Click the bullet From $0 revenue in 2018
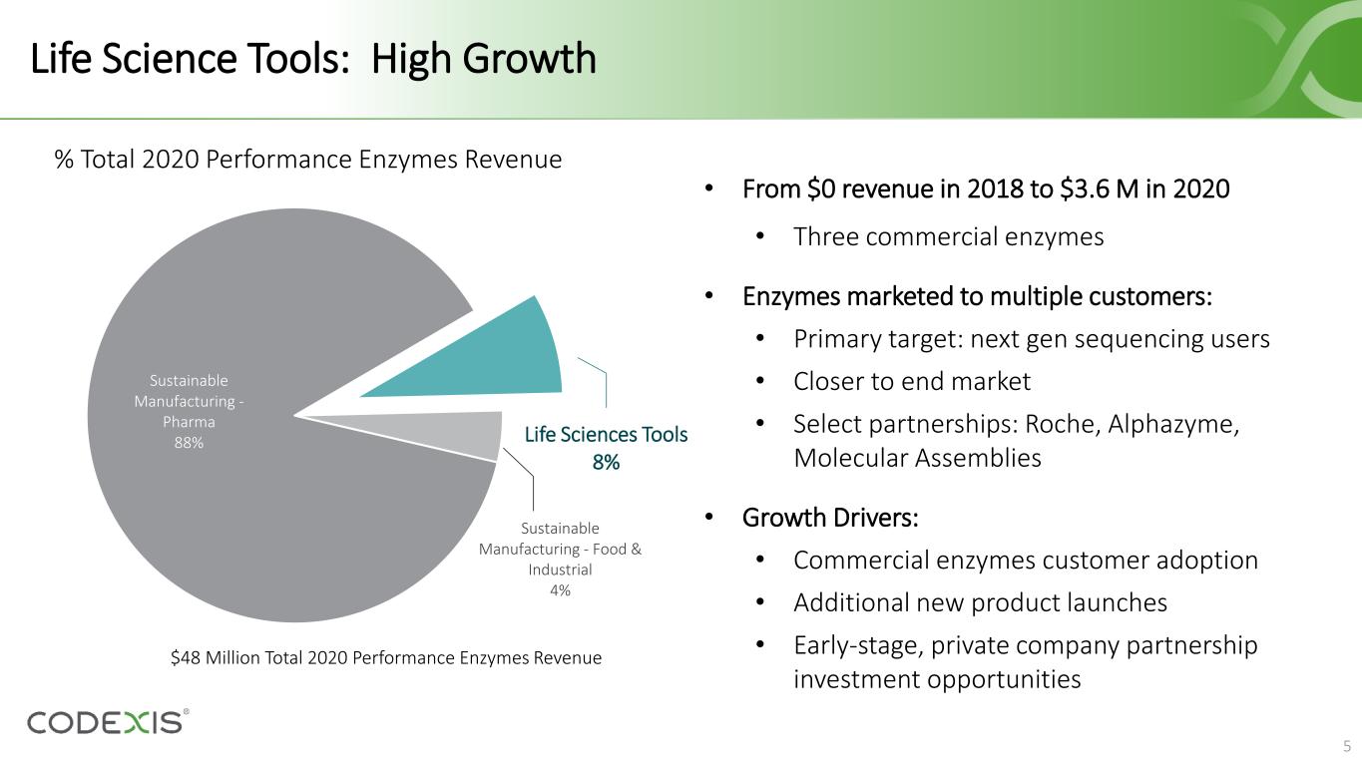Viewport: 1362px width, 766px height. coord(986,189)
